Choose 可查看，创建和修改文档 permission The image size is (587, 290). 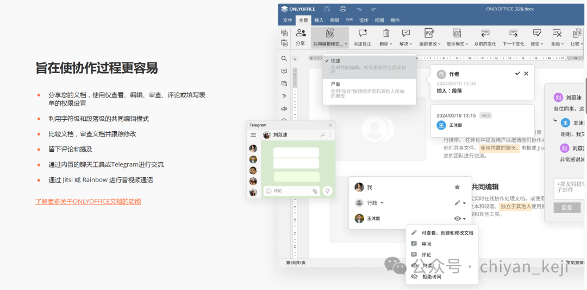[x=442, y=233]
